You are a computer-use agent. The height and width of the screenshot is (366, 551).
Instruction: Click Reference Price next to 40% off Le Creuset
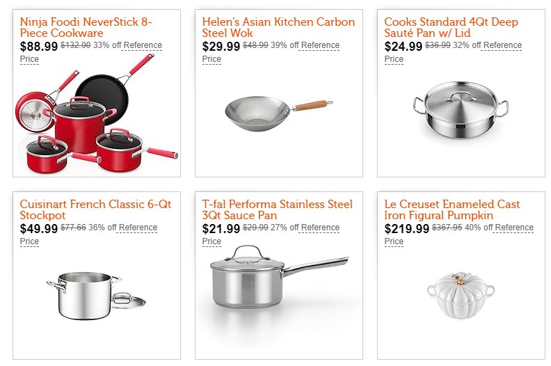[513, 228]
